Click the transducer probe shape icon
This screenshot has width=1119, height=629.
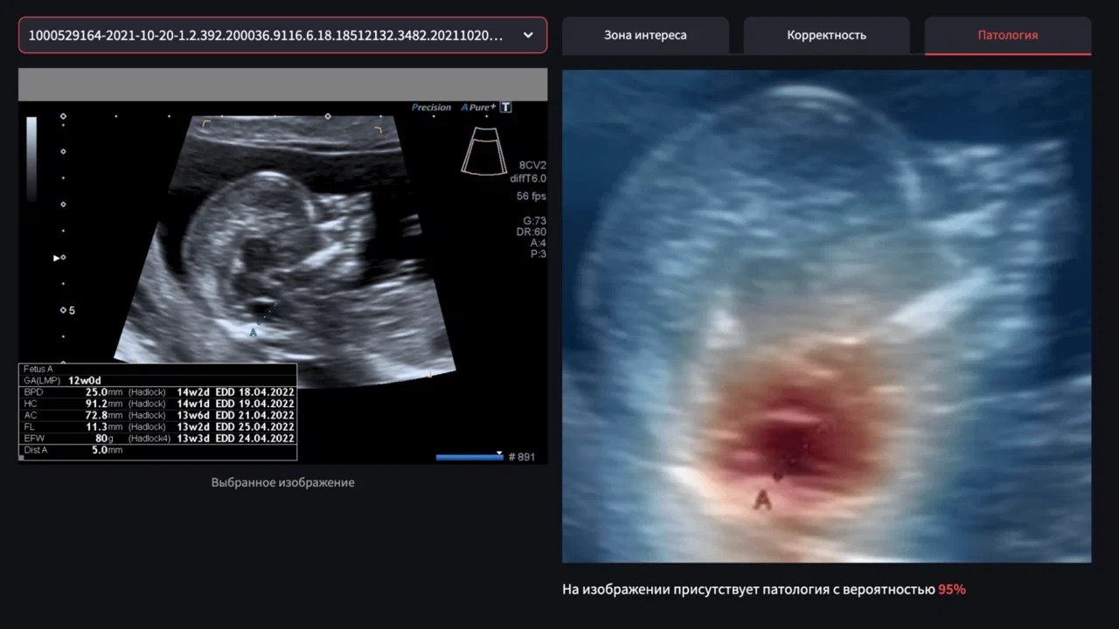[483, 151]
